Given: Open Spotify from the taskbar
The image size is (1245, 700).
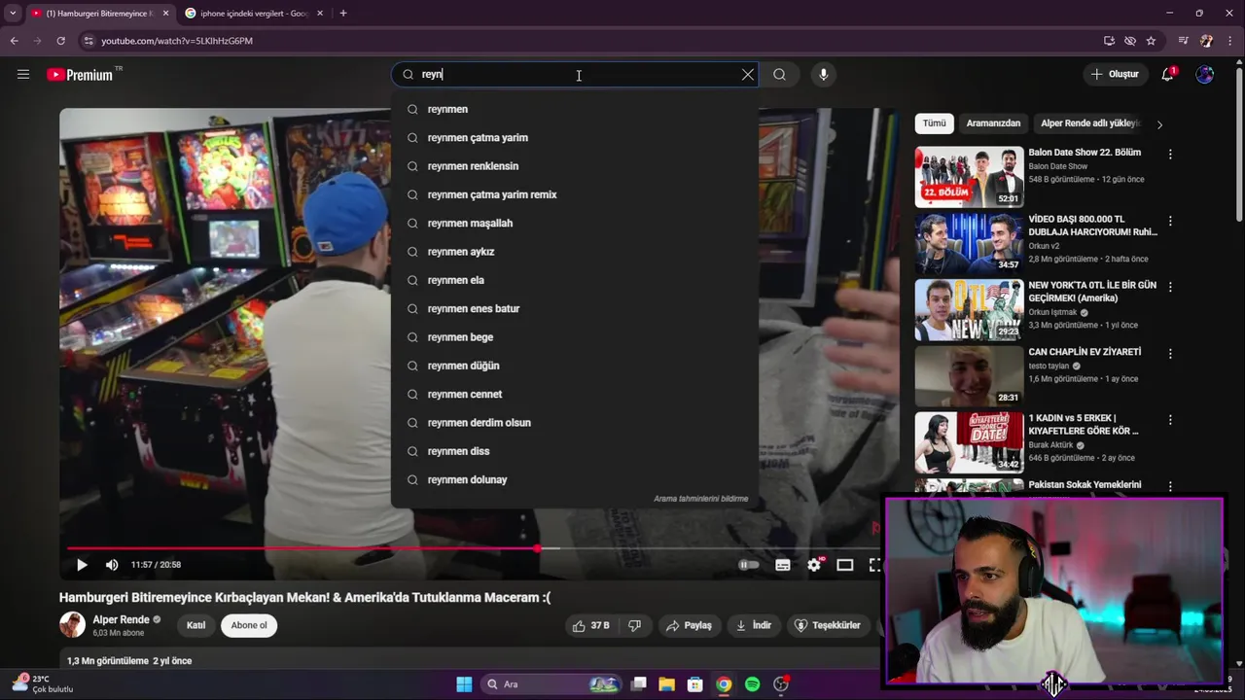Looking at the screenshot, I should [x=752, y=684].
